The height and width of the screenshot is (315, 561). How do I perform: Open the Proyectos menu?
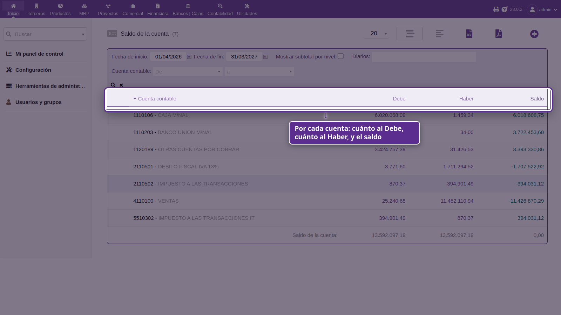pos(108,9)
